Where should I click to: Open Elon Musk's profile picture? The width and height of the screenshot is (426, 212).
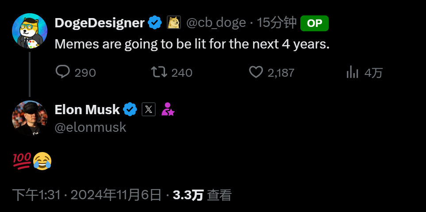coord(29,118)
